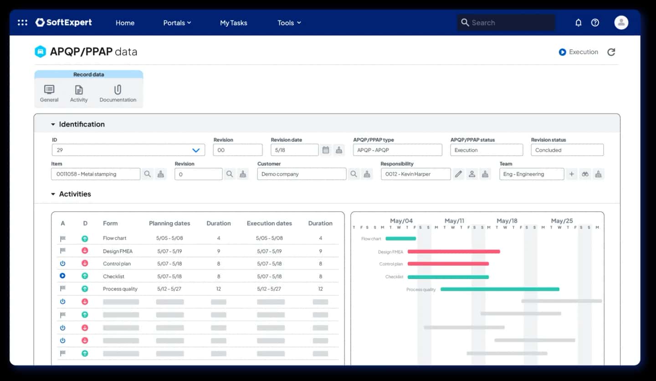The height and width of the screenshot is (381, 656).
Task: Click the Design FMEA red Gantt bar
Action: point(454,251)
